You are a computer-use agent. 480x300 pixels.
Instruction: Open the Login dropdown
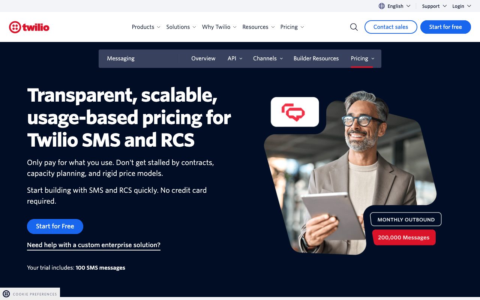tap(462, 6)
